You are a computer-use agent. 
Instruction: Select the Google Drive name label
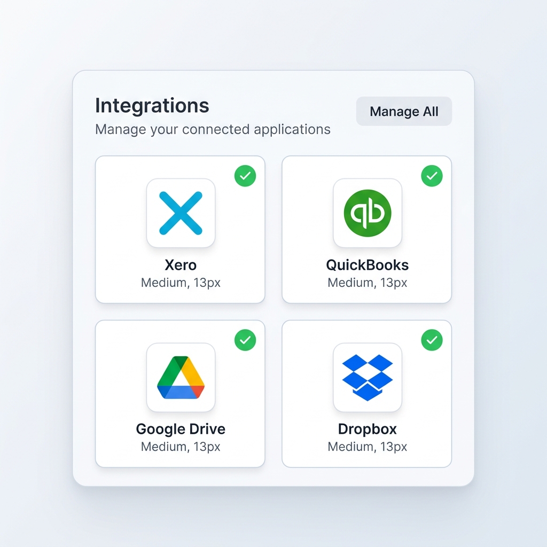tap(181, 429)
